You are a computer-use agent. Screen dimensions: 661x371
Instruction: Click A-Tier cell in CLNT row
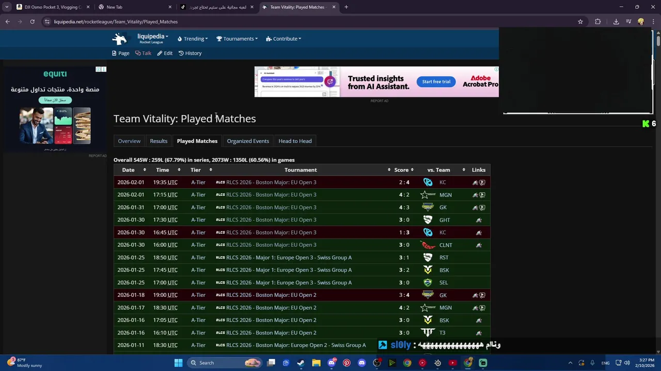tap(198, 245)
